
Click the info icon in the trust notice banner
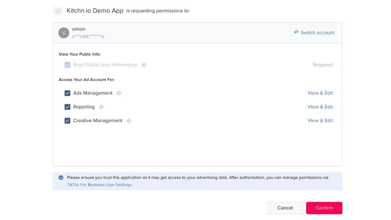[x=61, y=178]
